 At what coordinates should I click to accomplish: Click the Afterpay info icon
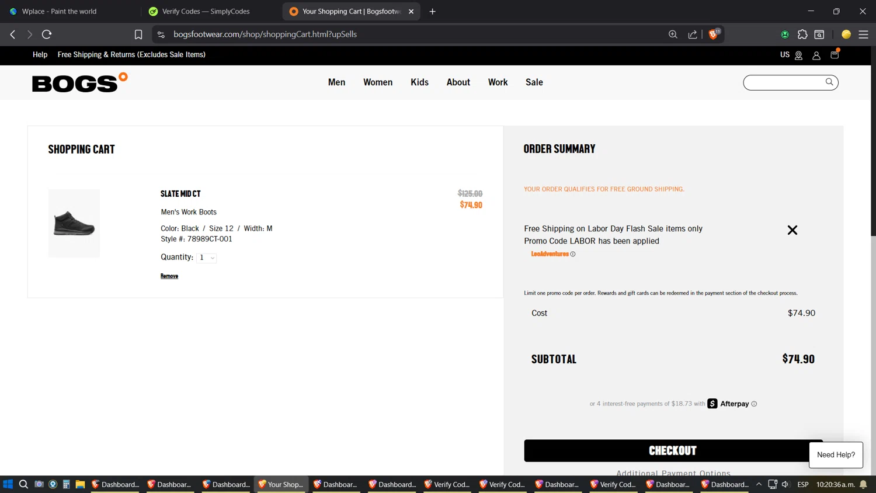coord(754,404)
